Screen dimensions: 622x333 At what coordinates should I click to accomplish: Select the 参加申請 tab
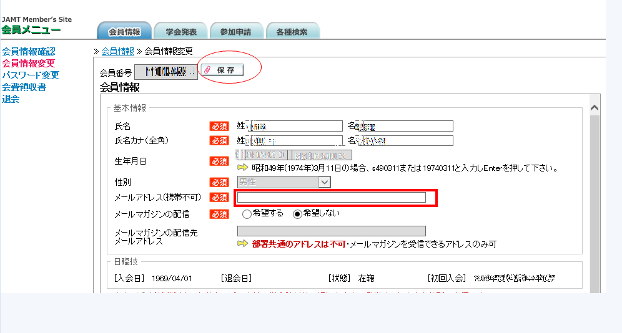pyautogui.click(x=235, y=32)
